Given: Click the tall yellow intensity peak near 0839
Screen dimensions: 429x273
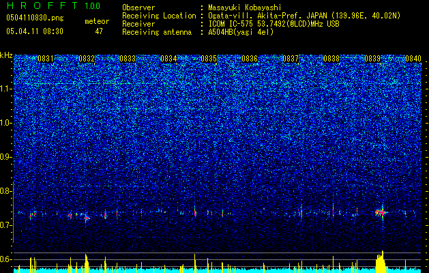Looking at the screenshot, I should 381,262.
